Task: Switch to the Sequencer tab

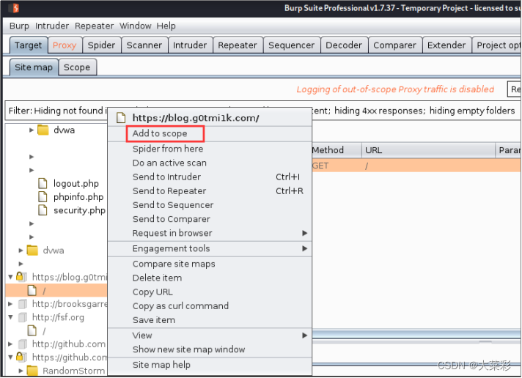Action: (292, 45)
